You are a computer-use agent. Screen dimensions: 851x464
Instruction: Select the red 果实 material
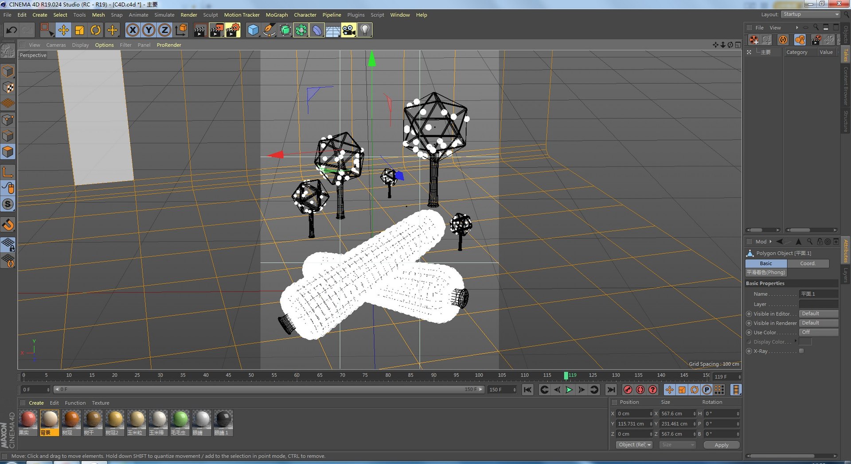[28, 422]
